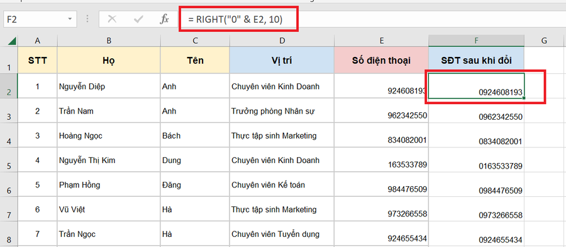Click the Vị trí header cell

tap(282, 60)
